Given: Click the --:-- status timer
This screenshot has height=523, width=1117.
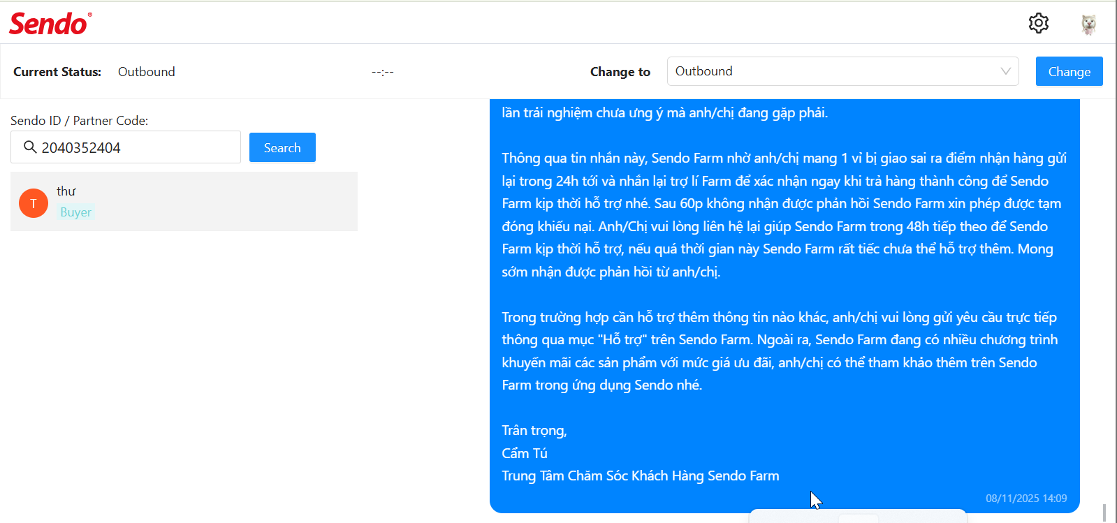Looking at the screenshot, I should pyautogui.click(x=383, y=72).
